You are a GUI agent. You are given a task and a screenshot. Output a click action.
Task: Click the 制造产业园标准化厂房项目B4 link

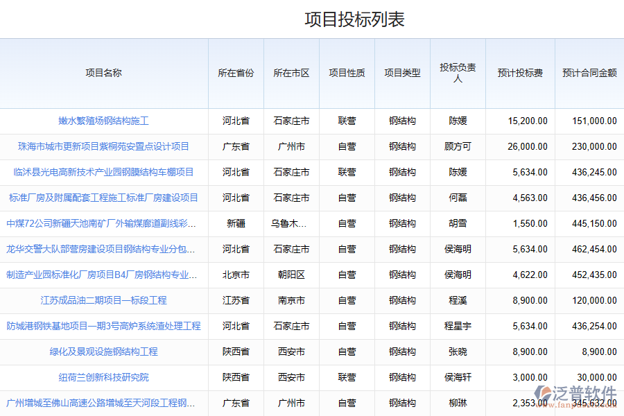[x=102, y=275]
